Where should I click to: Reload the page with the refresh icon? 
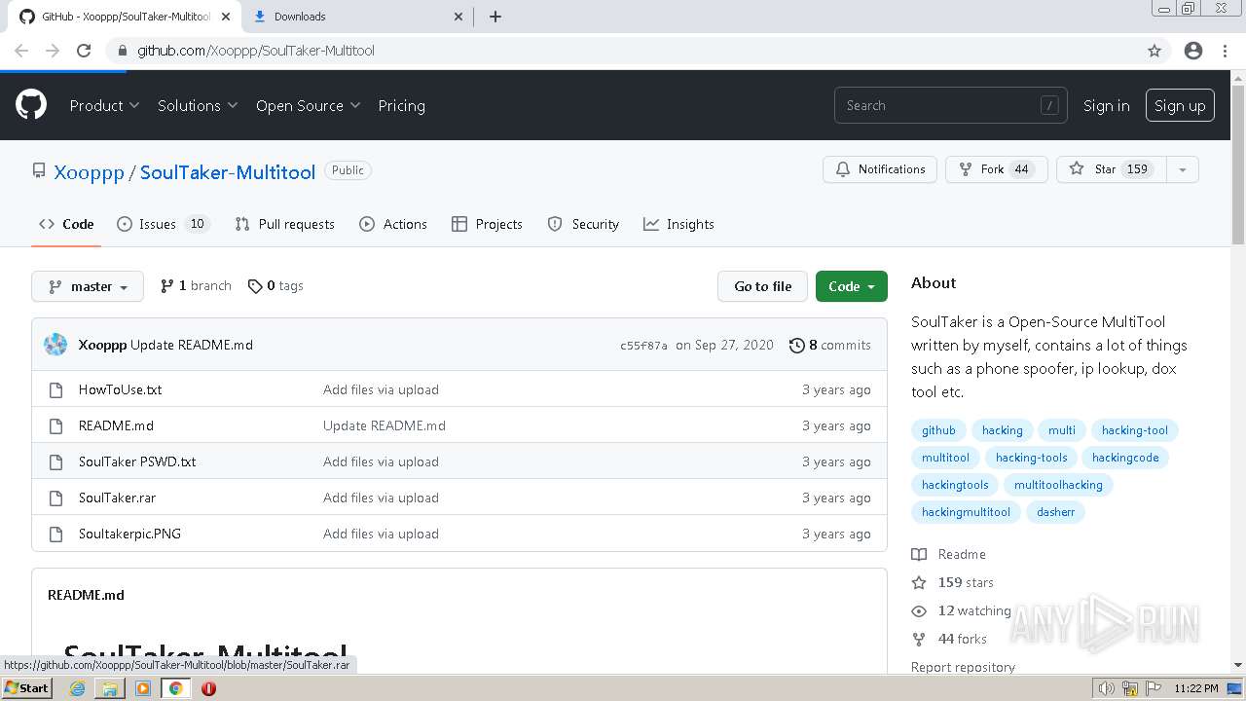click(84, 51)
